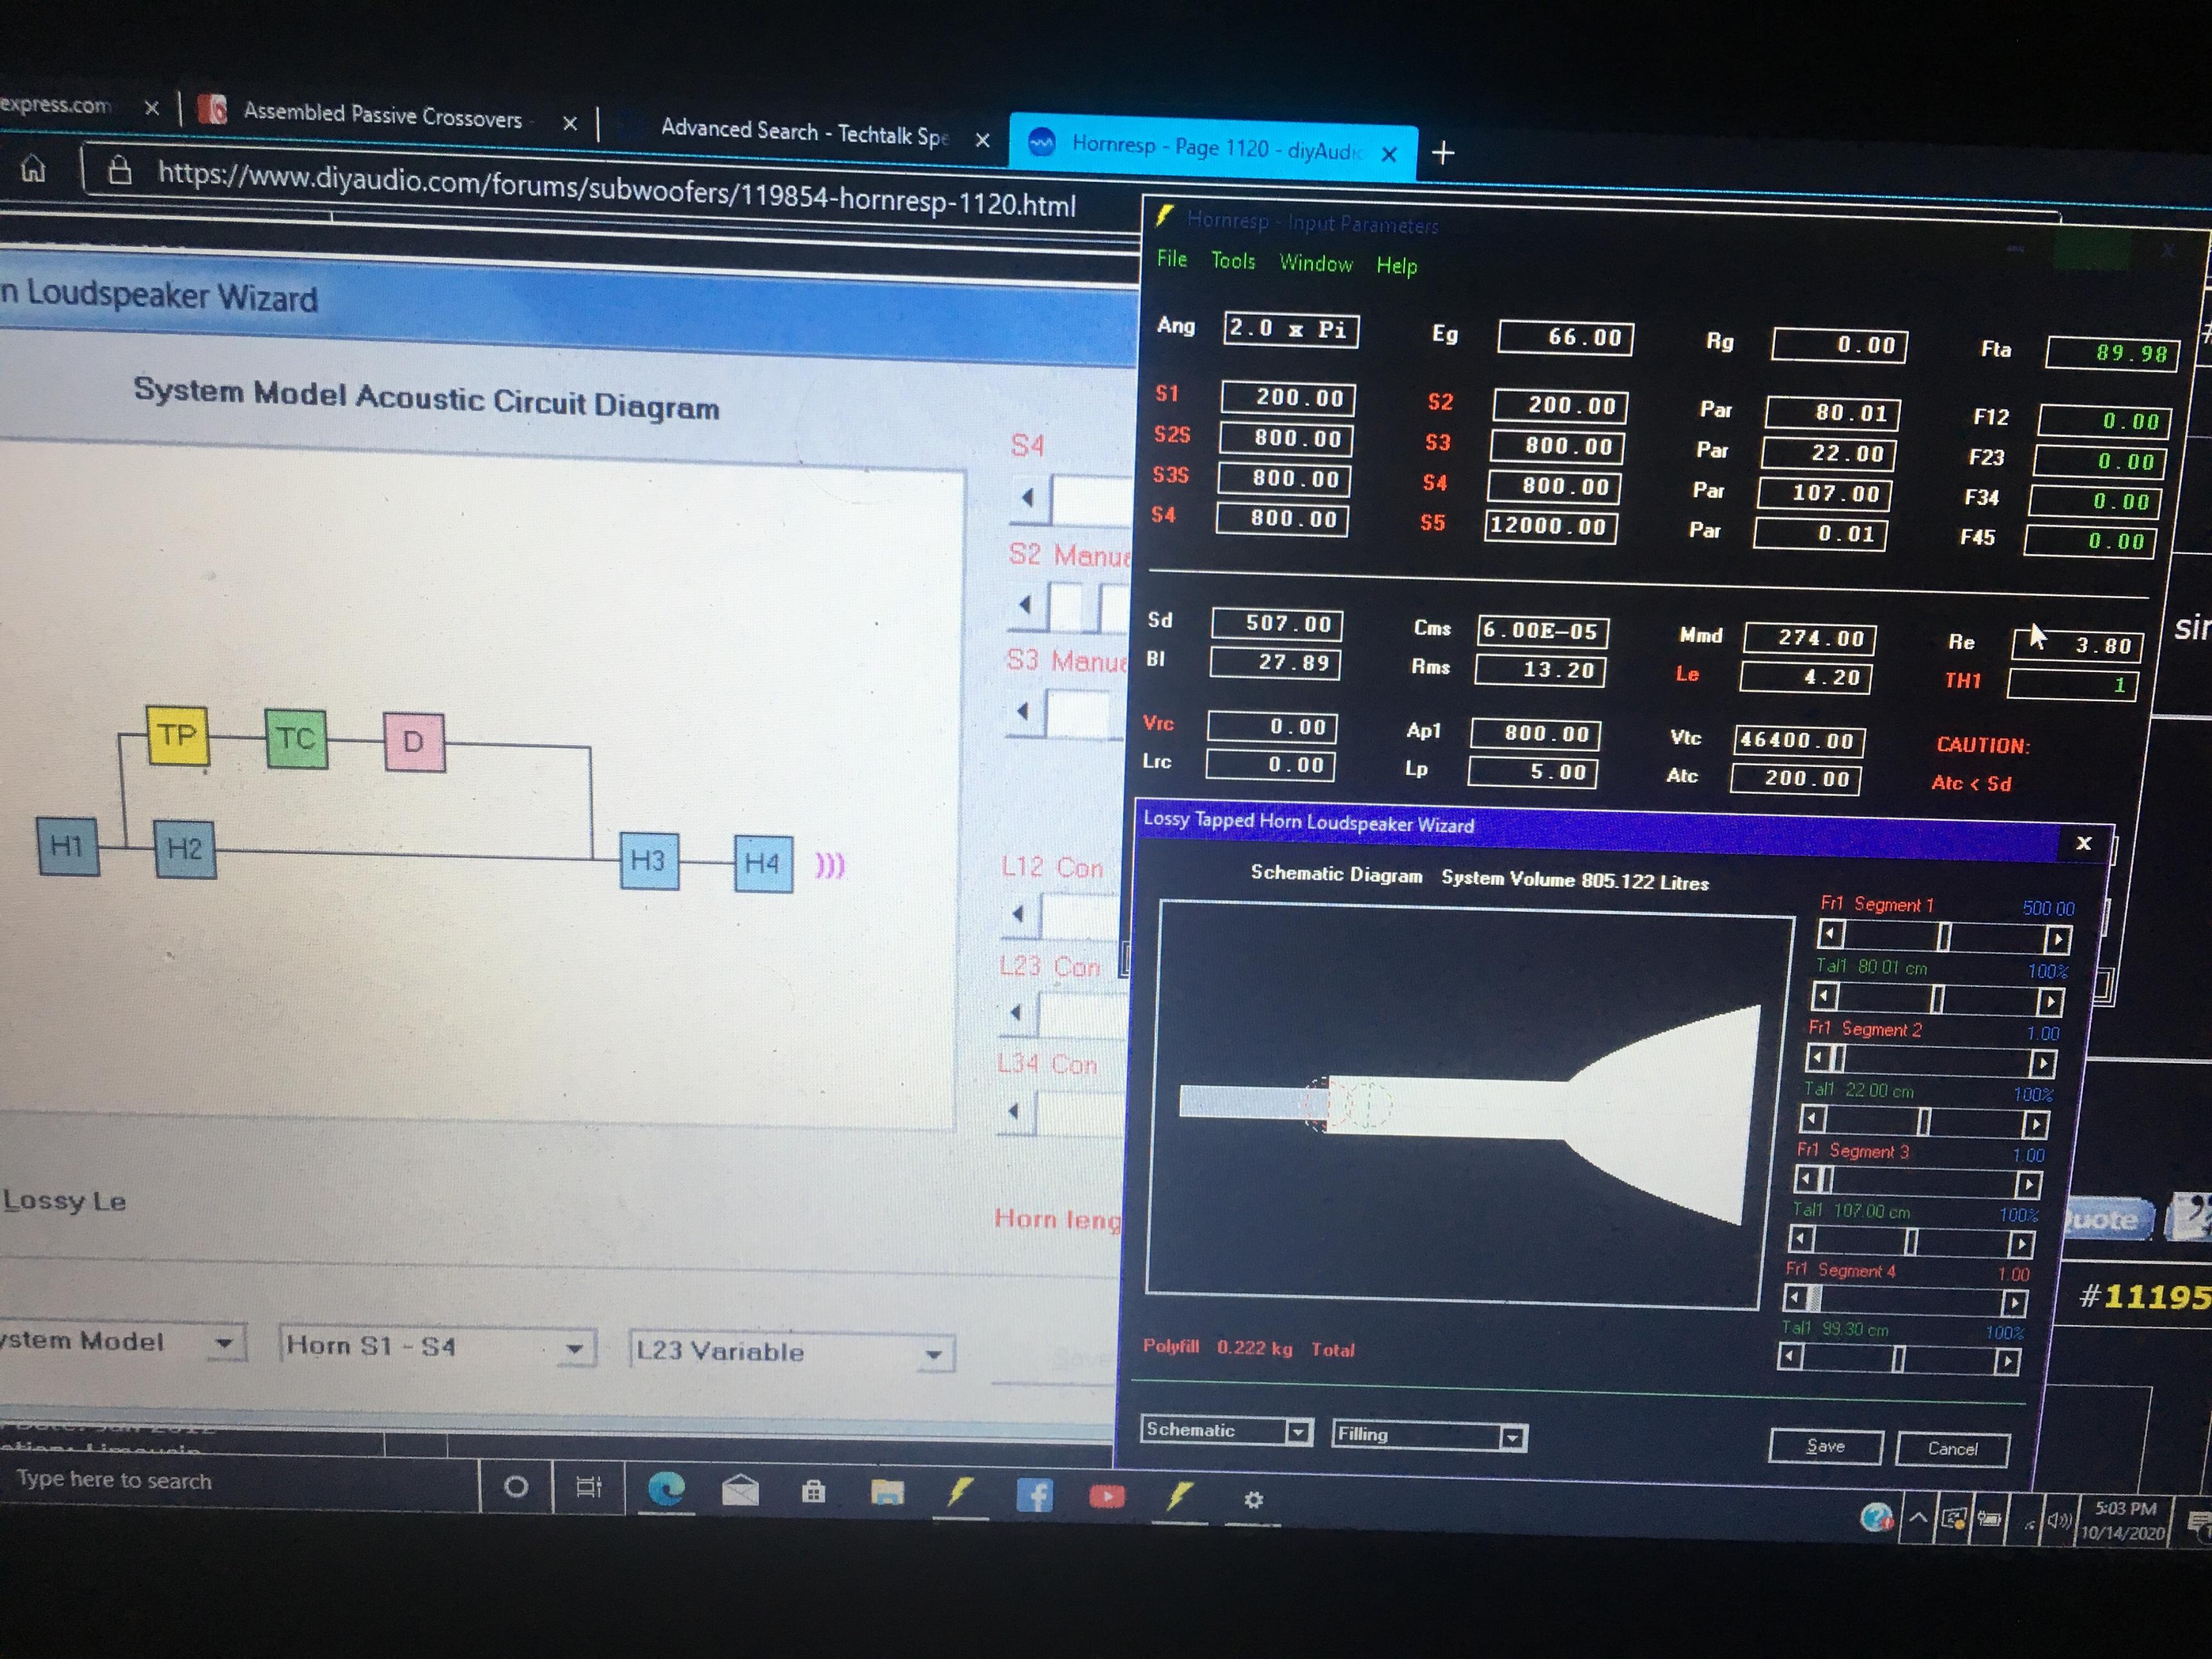This screenshot has width=2212, height=1659.
Task: Open File Explorer from the taskbar
Action: [x=887, y=1494]
